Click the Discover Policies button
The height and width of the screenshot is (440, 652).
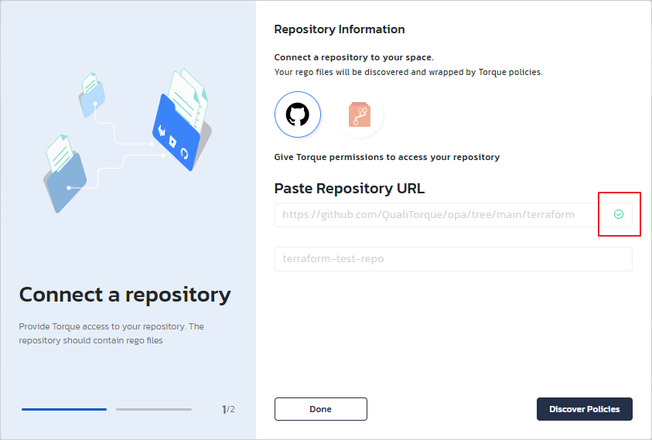tap(584, 409)
